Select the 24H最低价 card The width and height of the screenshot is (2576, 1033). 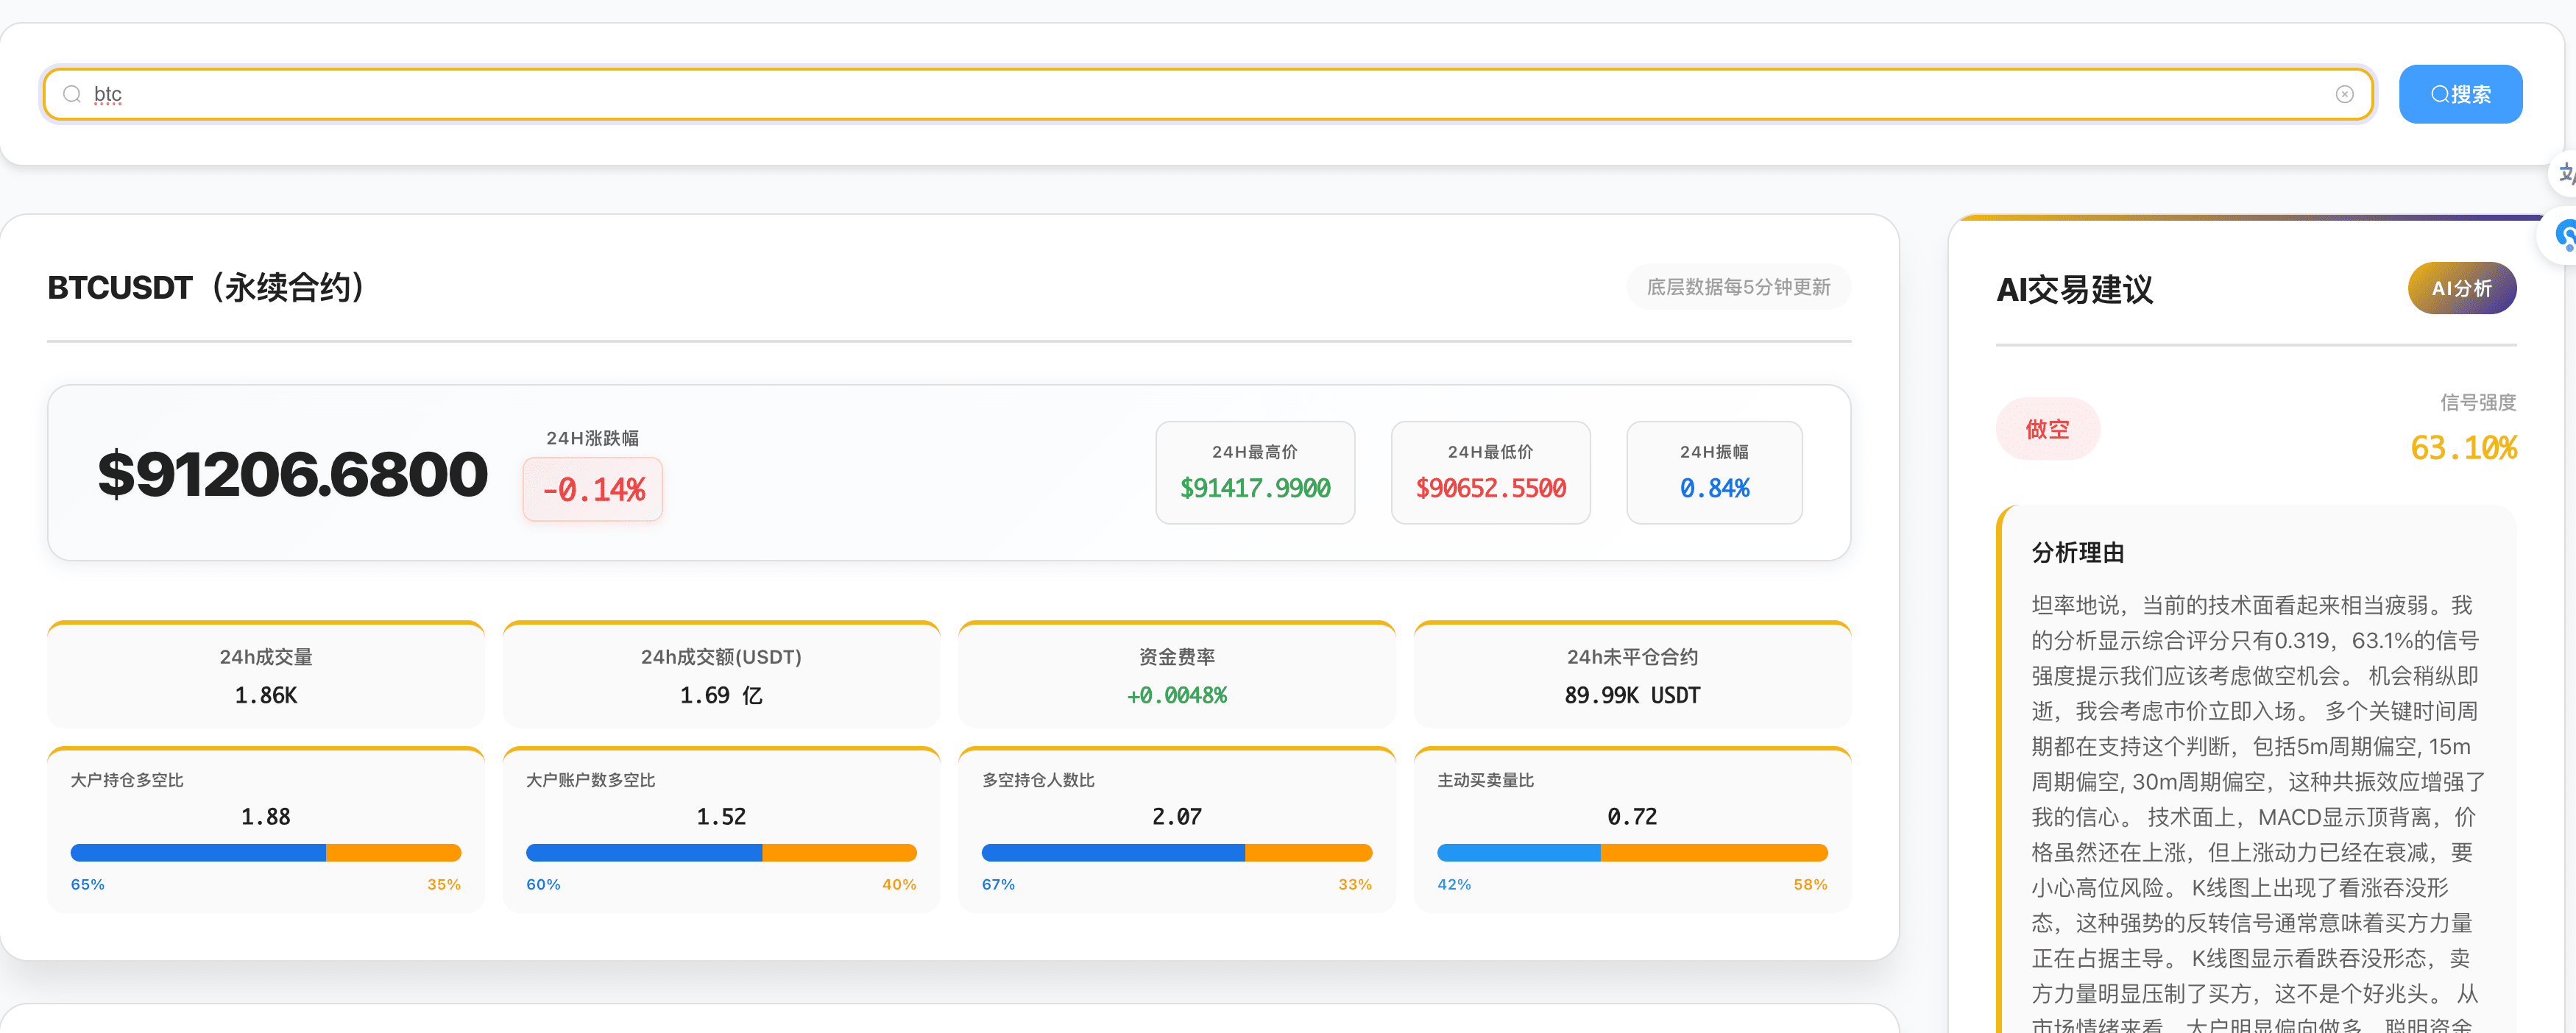click(x=1490, y=472)
